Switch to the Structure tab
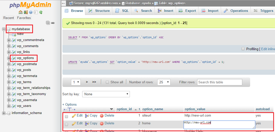 click(x=99, y=11)
